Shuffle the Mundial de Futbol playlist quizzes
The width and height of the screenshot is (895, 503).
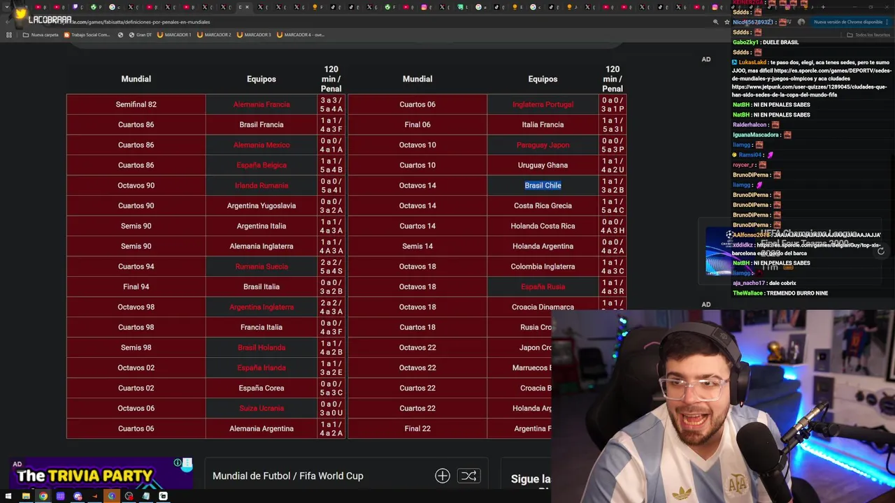[468, 476]
